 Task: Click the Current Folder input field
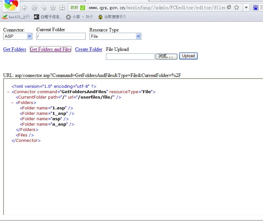pyautogui.click(x=61, y=36)
